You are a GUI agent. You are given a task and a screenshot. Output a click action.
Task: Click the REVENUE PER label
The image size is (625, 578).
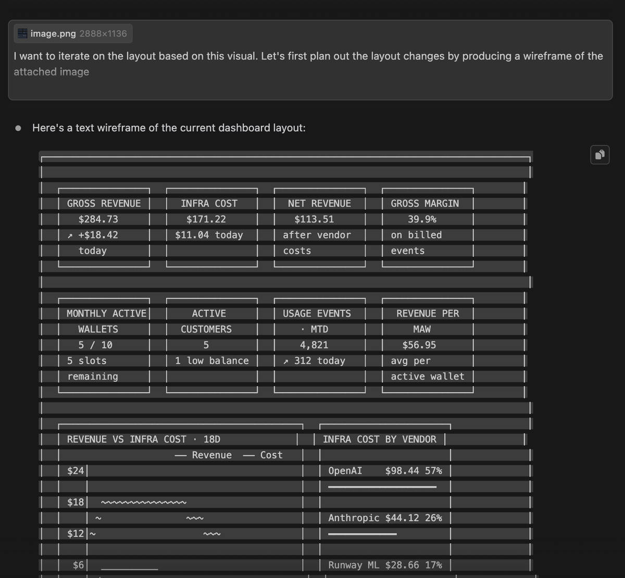coord(428,313)
